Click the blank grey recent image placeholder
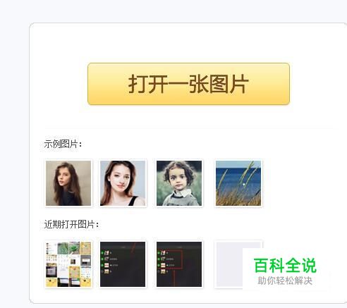Viewport: 347px width, 308px height. 229,264
